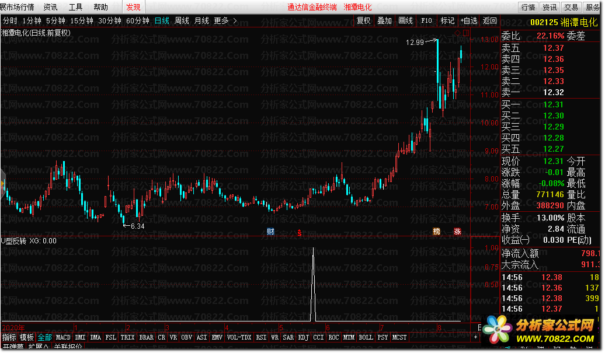This screenshot has height=353, width=605.
Task: Apply the VR indicator
Action: pyautogui.click(x=173, y=338)
